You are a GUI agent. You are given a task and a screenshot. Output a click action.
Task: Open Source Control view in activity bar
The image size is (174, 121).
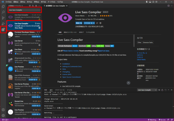click(3, 18)
